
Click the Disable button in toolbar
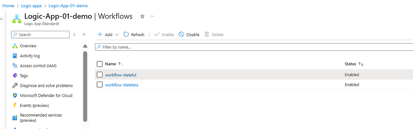click(x=189, y=35)
